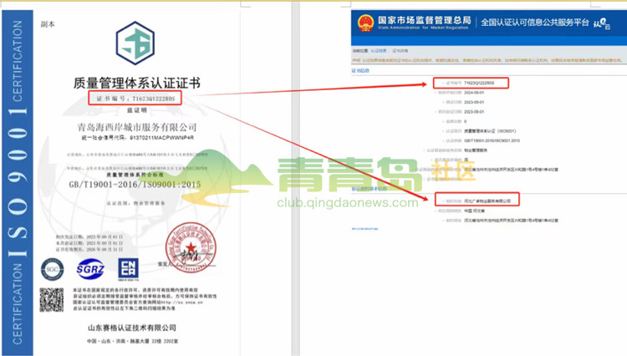This screenshot has width=627, height=356.
Task: Click the 兹证明 text on the certificate
Action: pyautogui.click(x=137, y=110)
